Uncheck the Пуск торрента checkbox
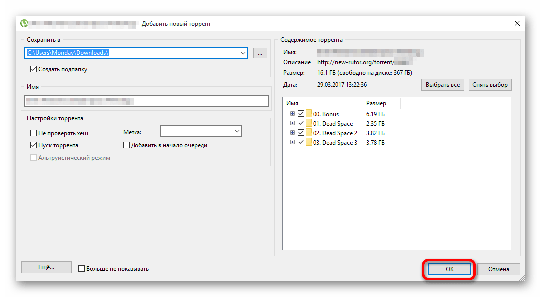This screenshot has width=541, height=297. pos(34,145)
